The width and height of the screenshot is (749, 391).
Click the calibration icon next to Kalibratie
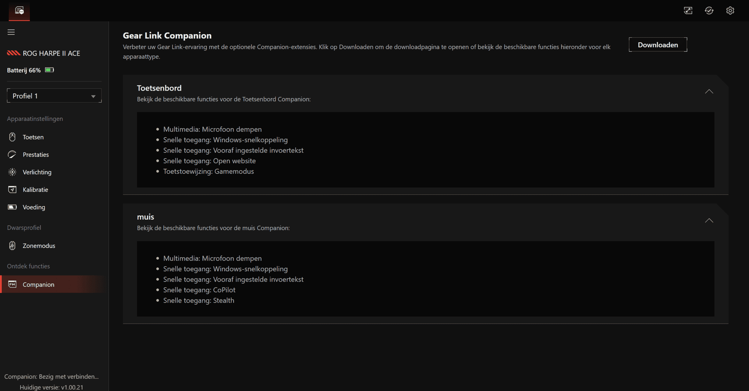point(12,189)
